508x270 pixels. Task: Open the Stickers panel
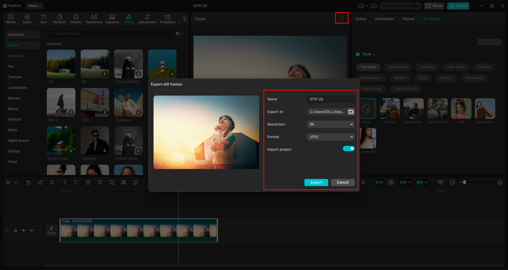coord(59,19)
